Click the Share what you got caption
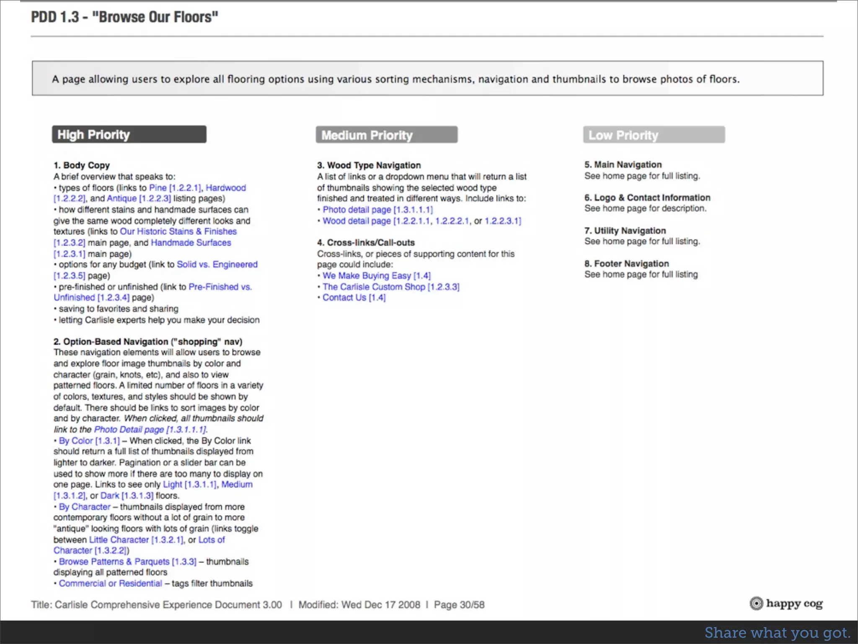The image size is (858, 644). (777, 632)
